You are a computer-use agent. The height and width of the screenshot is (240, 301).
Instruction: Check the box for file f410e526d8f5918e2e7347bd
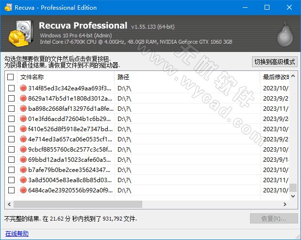click(11, 129)
